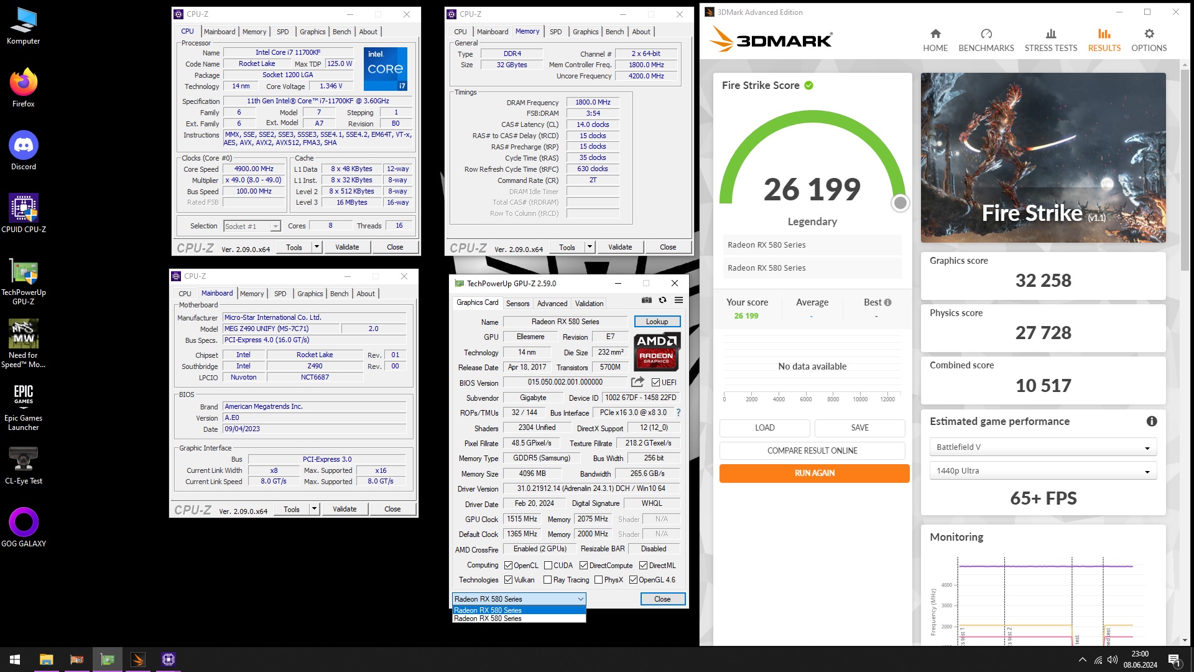Click the Bus Interface question mark in GPU-Z
The image size is (1194, 672).
click(x=678, y=413)
